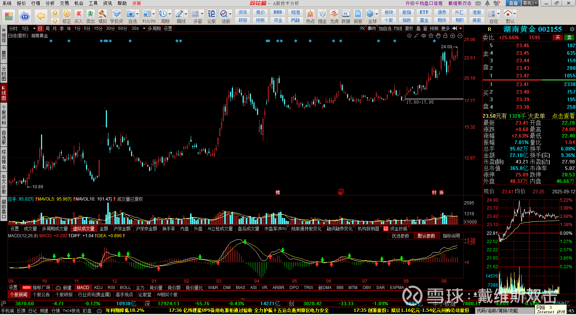Open the mail envelope icon in title bar
576x315 pixels.
[478, 3]
